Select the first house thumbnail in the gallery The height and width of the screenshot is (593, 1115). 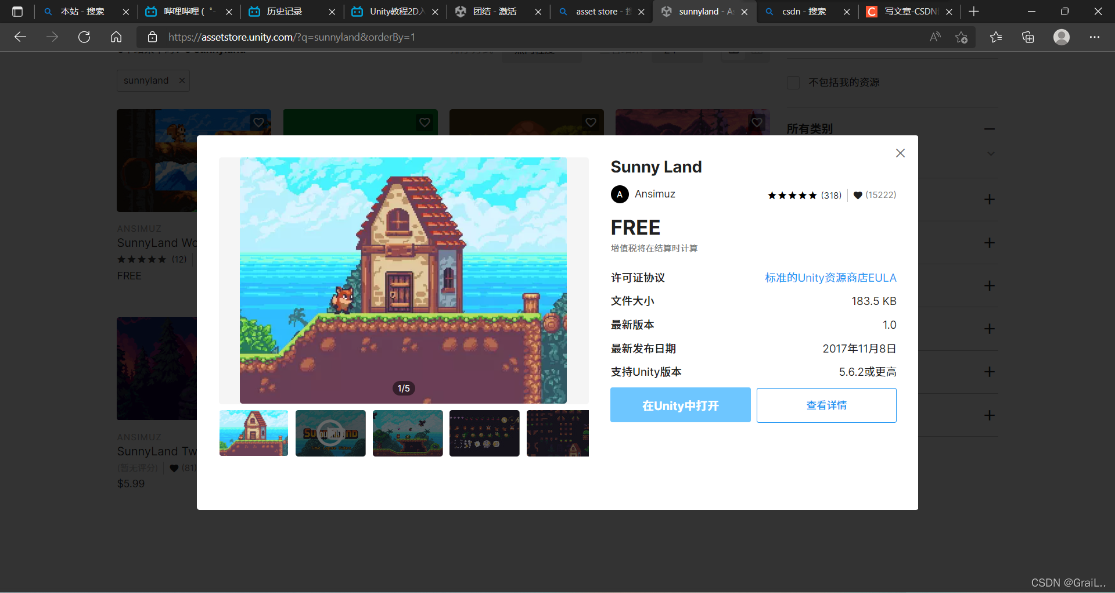tap(254, 433)
